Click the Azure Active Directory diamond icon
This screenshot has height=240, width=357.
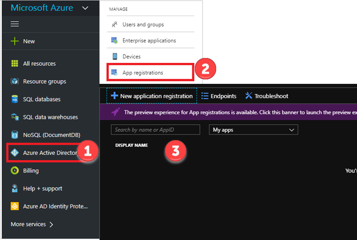point(14,152)
